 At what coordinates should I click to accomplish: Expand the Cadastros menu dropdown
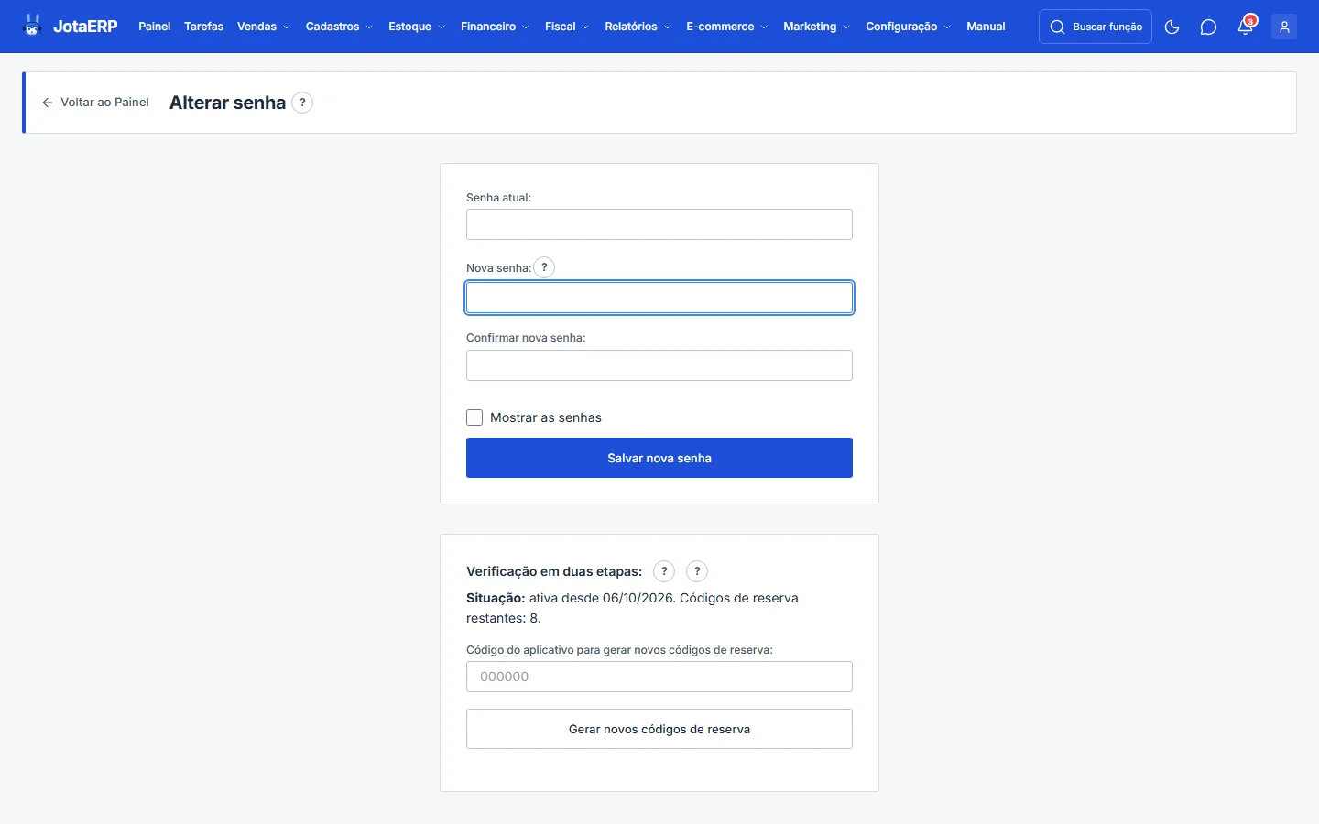339,27
